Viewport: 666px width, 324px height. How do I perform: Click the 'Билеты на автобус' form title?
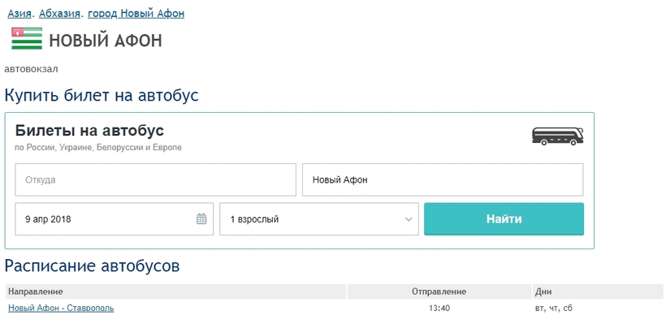pos(89,131)
